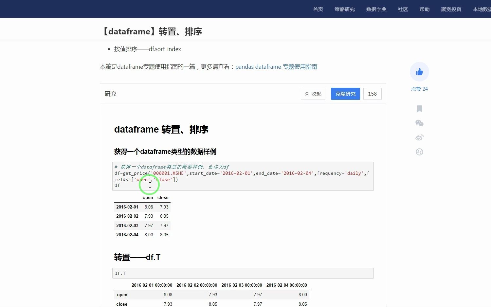Click the 点赞 24 label
The height and width of the screenshot is (307, 491).
click(419, 89)
